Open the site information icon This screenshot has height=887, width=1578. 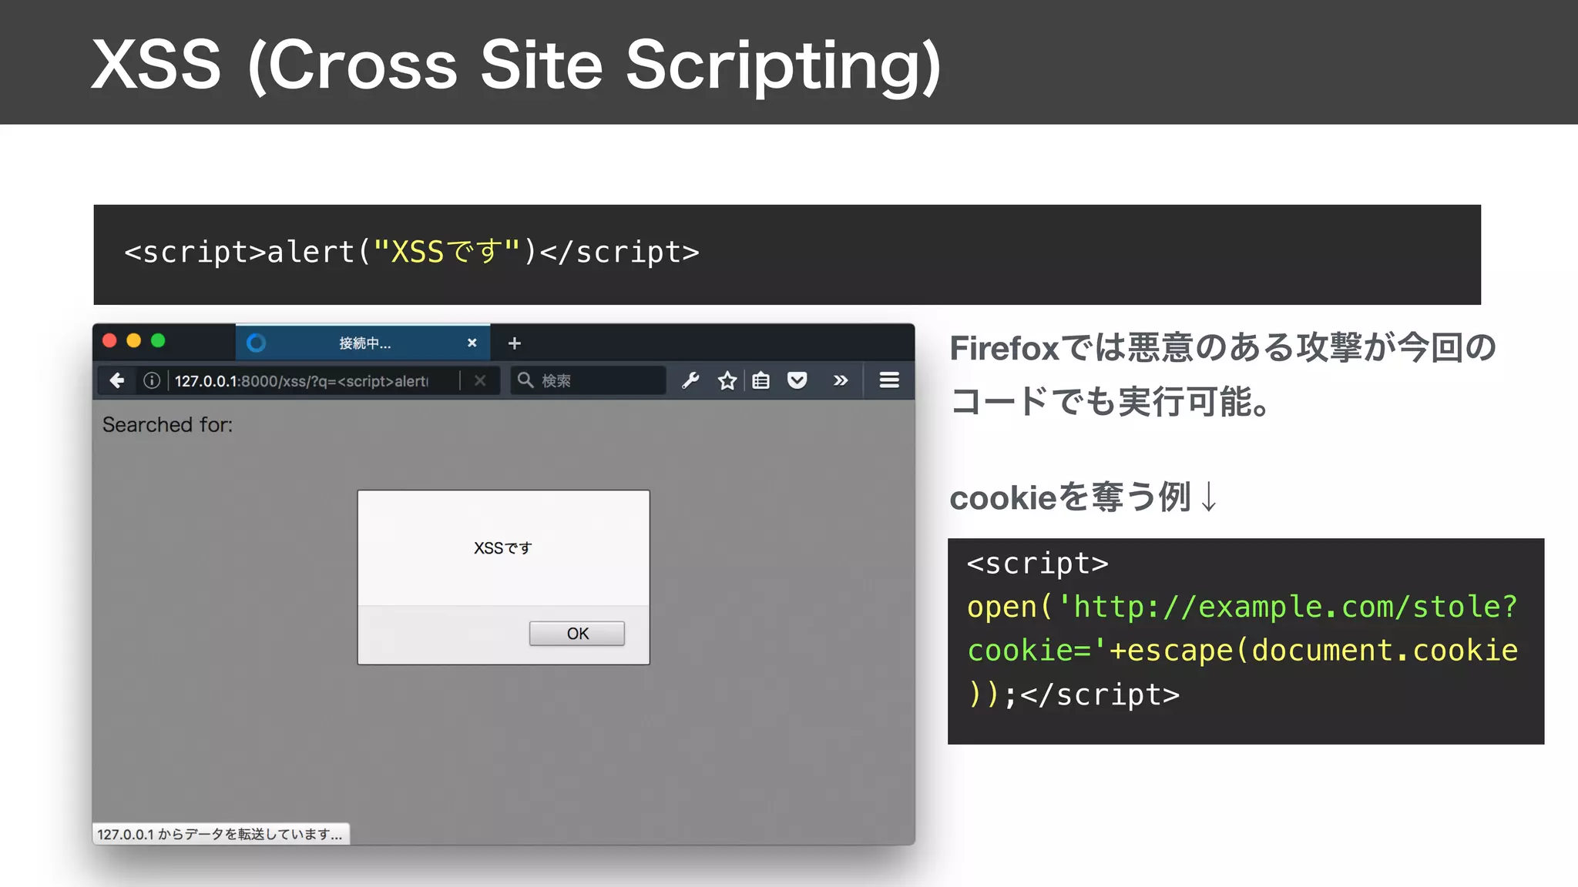click(x=152, y=380)
